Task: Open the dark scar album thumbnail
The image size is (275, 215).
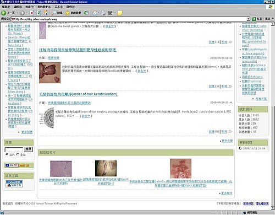Action: point(106,168)
